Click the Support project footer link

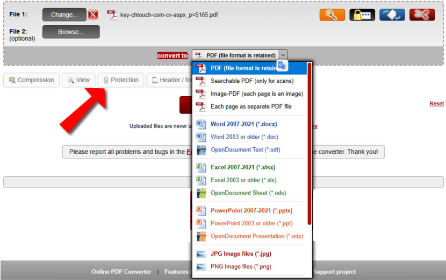[x=334, y=272]
